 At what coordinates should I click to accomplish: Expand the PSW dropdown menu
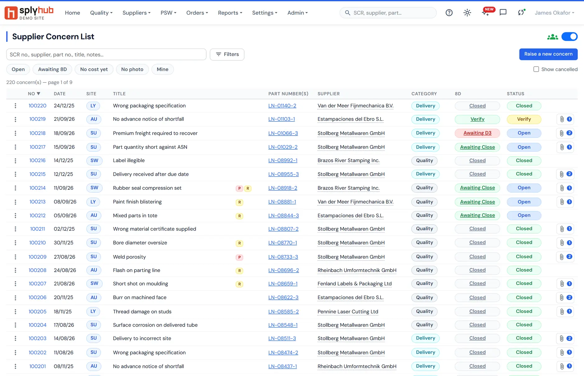tap(168, 13)
